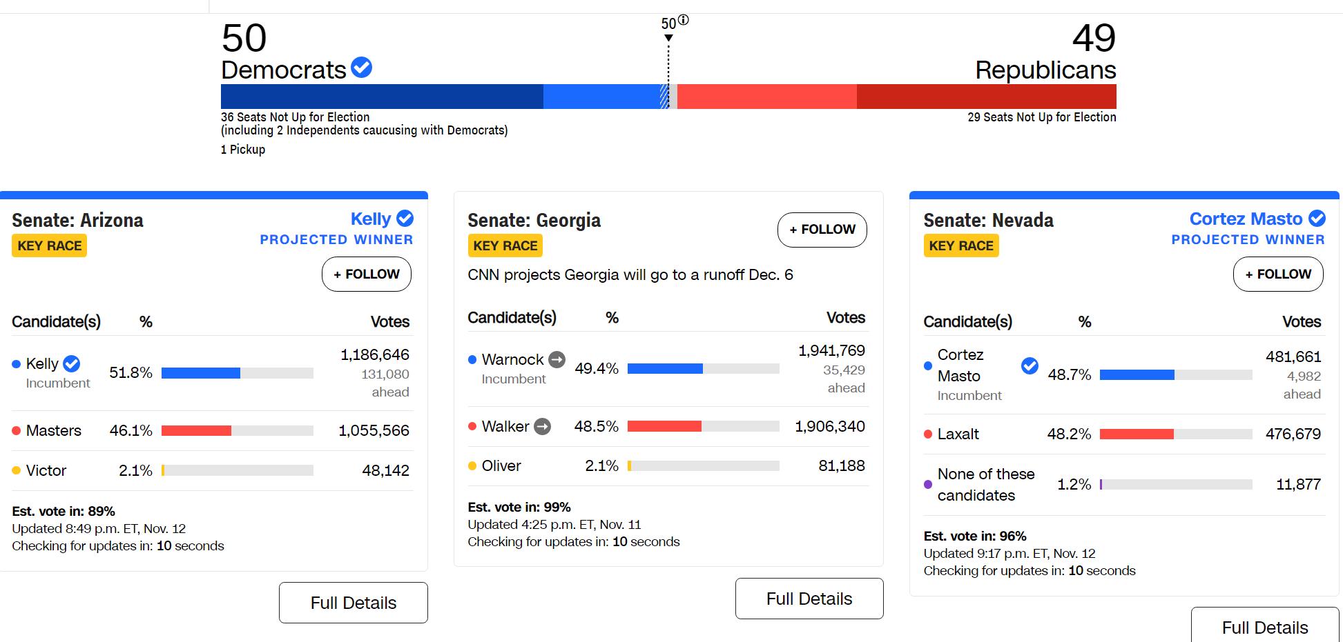Click the blue checkmark next to Democrats

point(361,68)
